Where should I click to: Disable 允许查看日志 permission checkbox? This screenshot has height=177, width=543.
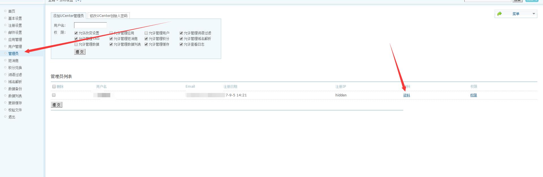[181, 44]
